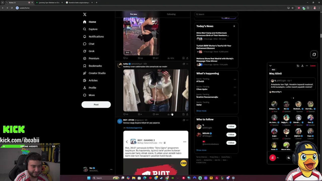This screenshot has height=181, width=322.
Task: Go to Profile page
Action: (90, 88)
